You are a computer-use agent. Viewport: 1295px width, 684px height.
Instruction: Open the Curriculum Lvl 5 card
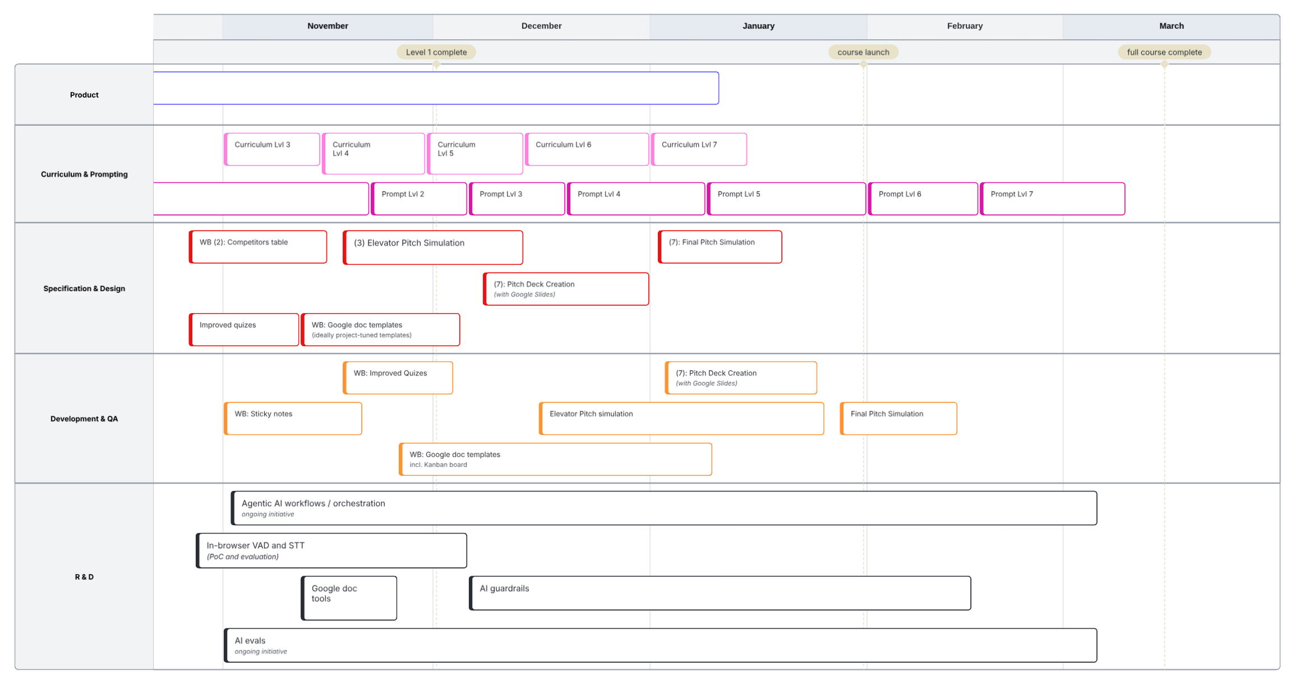pos(475,154)
